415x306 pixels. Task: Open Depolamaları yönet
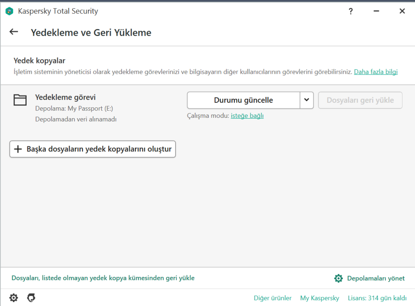point(376,278)
